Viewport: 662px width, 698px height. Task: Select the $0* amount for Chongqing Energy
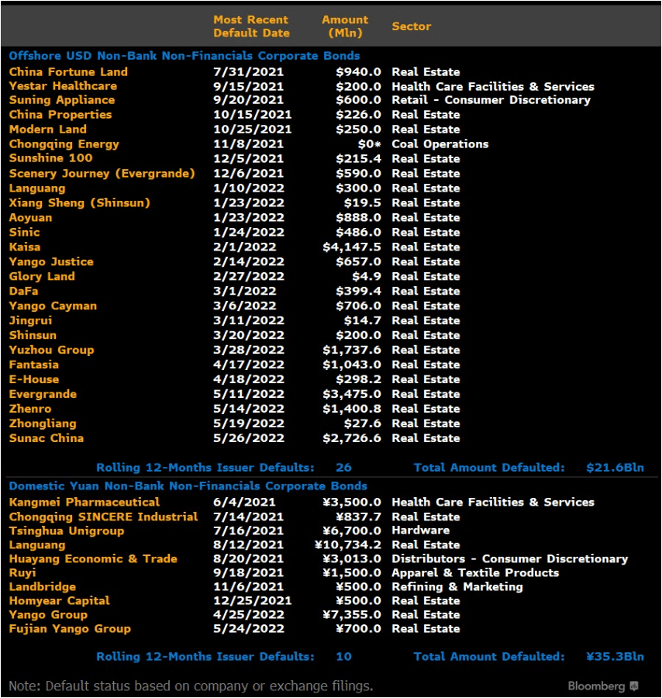pyautogui.click(x=369, y=143)
